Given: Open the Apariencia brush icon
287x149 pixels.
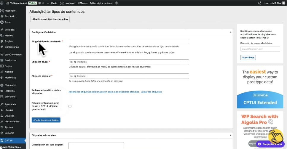Looking at the screenshot, I should coord(2,104).
